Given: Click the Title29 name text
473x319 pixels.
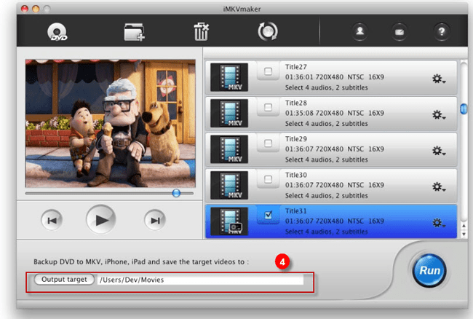Looking at the screenshot, I should coord(296,139).
